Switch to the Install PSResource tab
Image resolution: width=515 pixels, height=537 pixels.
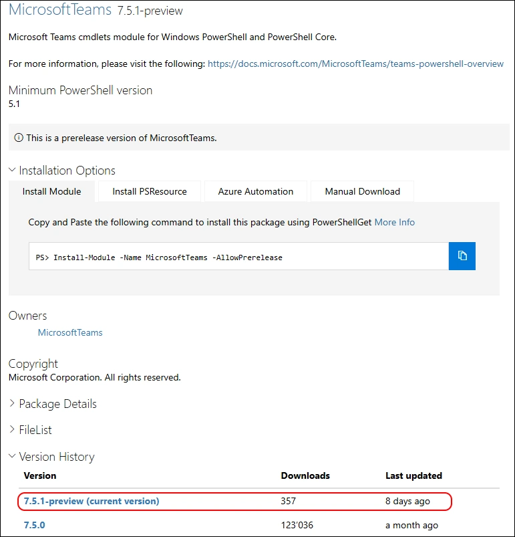click(x=150, y=191)
